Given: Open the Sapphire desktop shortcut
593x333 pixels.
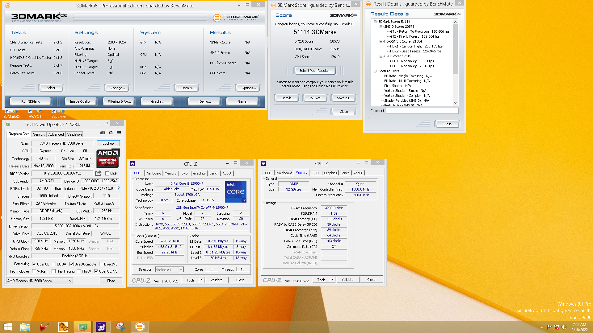Looking at the screenshot, I should (x=58, y=113).
